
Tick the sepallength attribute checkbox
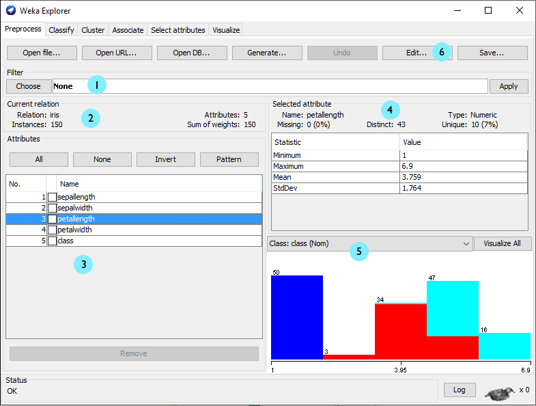click(x=52, y=197)
